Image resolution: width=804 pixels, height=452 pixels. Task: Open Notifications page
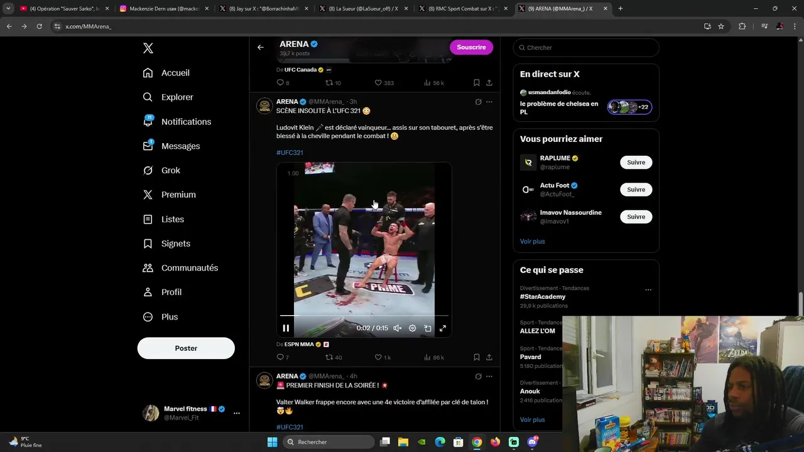point(177,122)
